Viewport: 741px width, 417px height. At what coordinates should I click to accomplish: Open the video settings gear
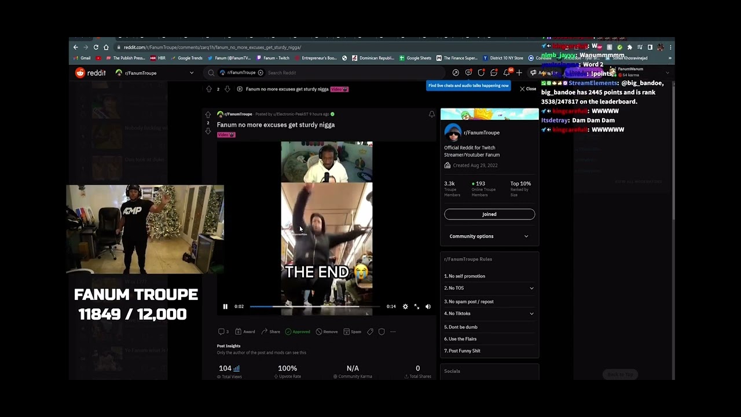(x=405, y=306)
